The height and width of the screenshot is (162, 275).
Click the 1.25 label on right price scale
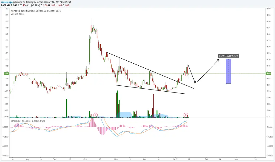(x=269, y=53)
